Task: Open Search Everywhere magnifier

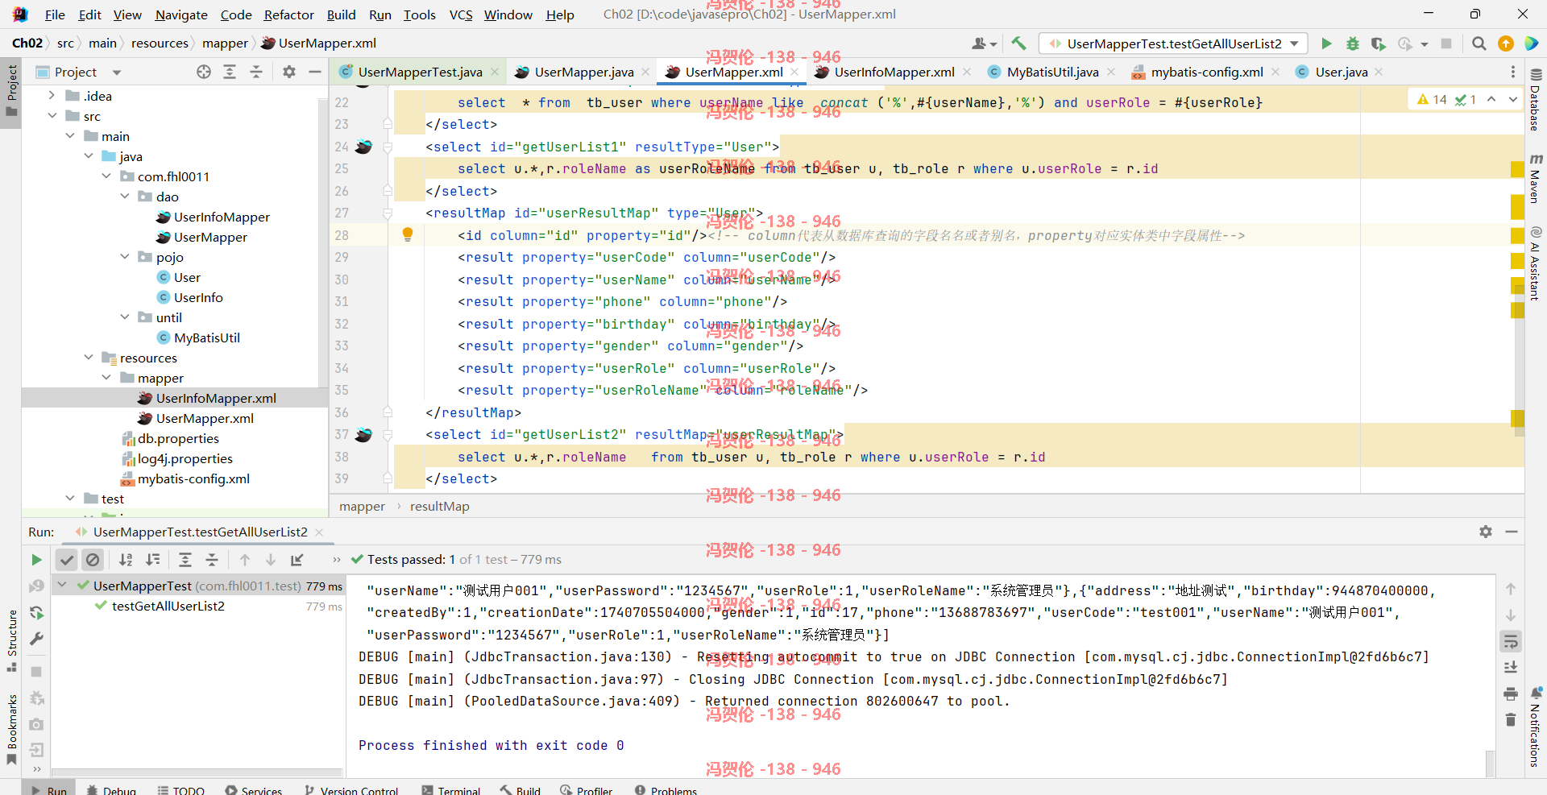Action: pyautogui.click(x=1479, y=43)
